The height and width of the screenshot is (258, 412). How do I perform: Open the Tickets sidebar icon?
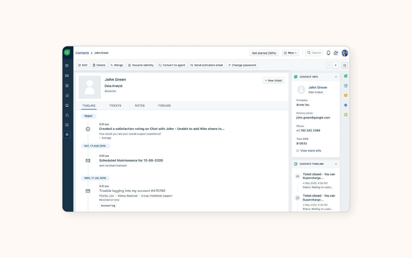click(67, 76)
